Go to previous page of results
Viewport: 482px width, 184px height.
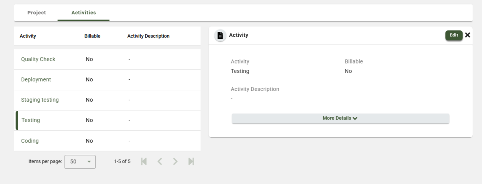click(159, 161)
